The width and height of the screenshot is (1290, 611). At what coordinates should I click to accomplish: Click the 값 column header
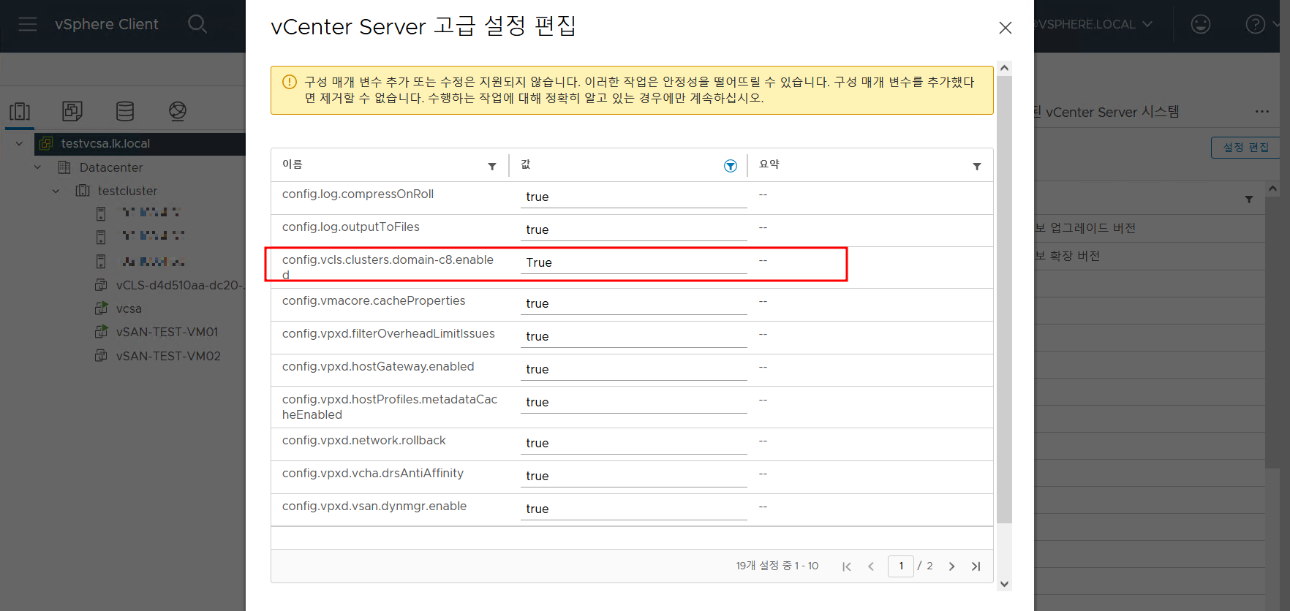(x=526, y=164)
